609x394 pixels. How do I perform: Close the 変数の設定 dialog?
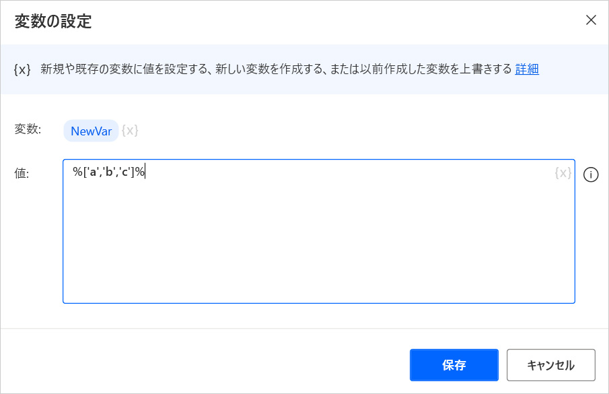click(591, 20)
